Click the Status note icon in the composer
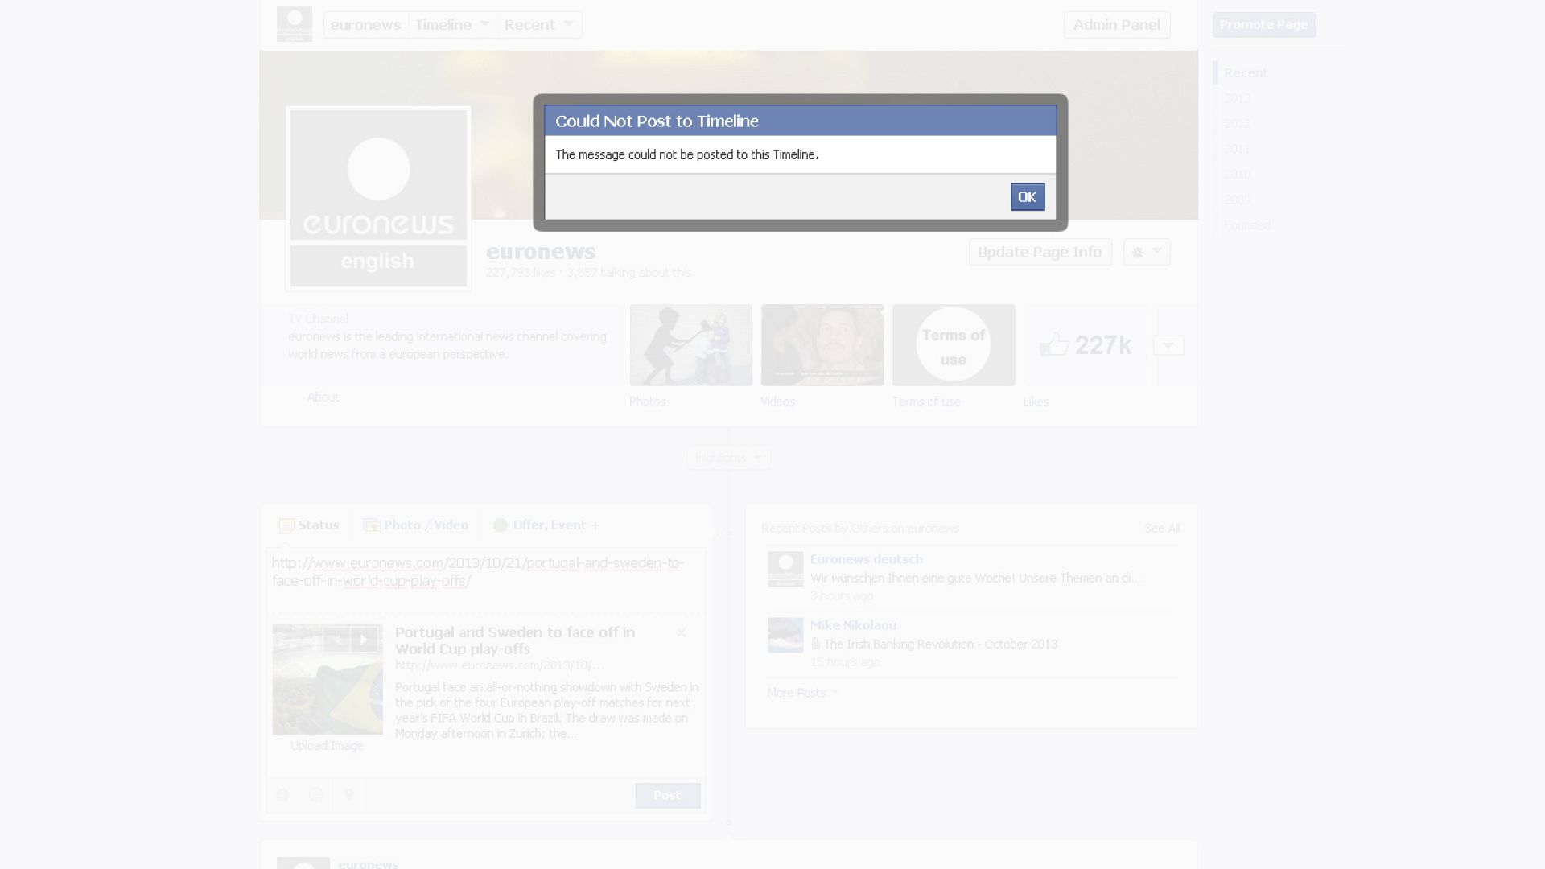1545x869 pixels. (x=286, y=525)
